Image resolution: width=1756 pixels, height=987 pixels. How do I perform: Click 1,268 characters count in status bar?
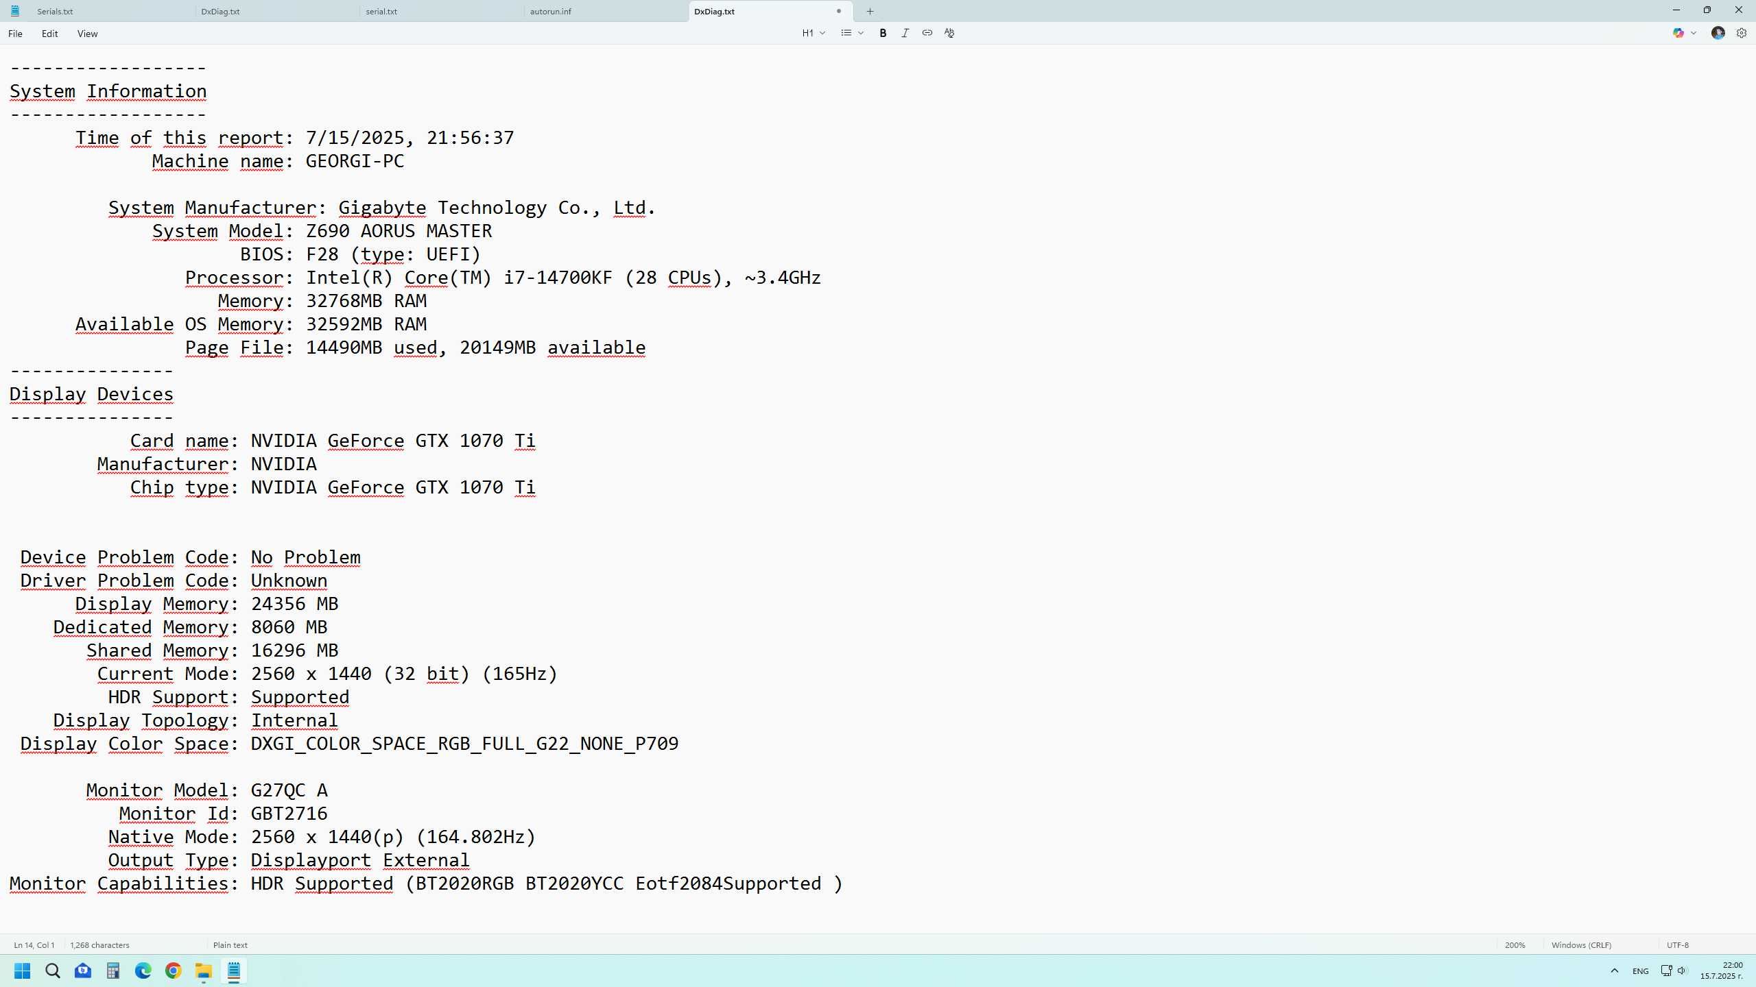point(99,945)
